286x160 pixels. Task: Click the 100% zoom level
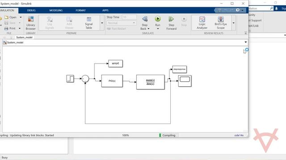pos(126,135)
